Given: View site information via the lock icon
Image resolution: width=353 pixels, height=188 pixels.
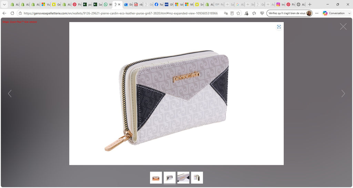Looking at the screenshot, I should 20,13.
